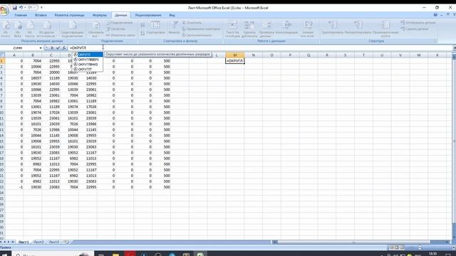Viewport: 456px width, 256px height.
Task: Click Refresh All
Action: point(95,29)
